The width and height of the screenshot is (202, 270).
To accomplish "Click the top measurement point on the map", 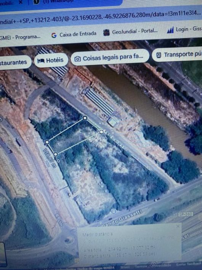I will [85, 118].
